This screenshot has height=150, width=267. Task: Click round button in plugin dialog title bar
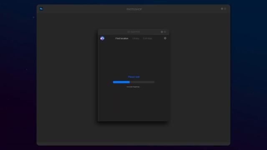click(162, 32)
